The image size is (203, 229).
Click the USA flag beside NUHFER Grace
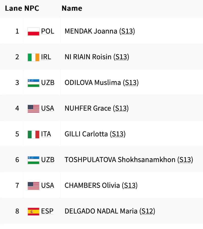(33, 109)
